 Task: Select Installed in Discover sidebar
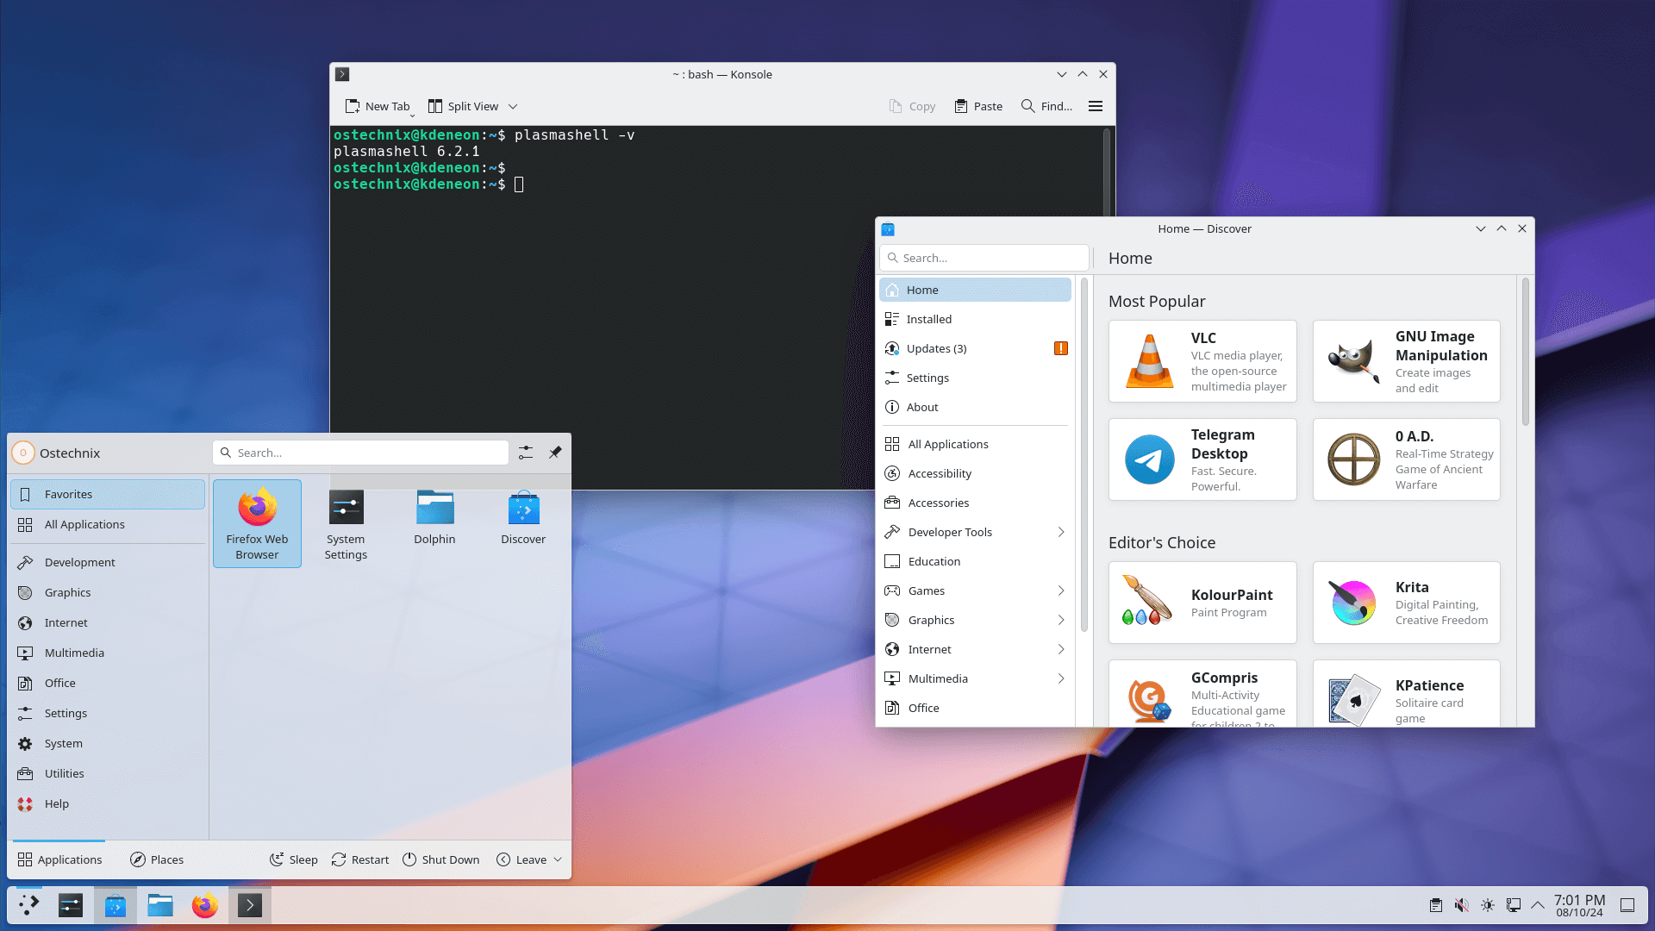975,319
